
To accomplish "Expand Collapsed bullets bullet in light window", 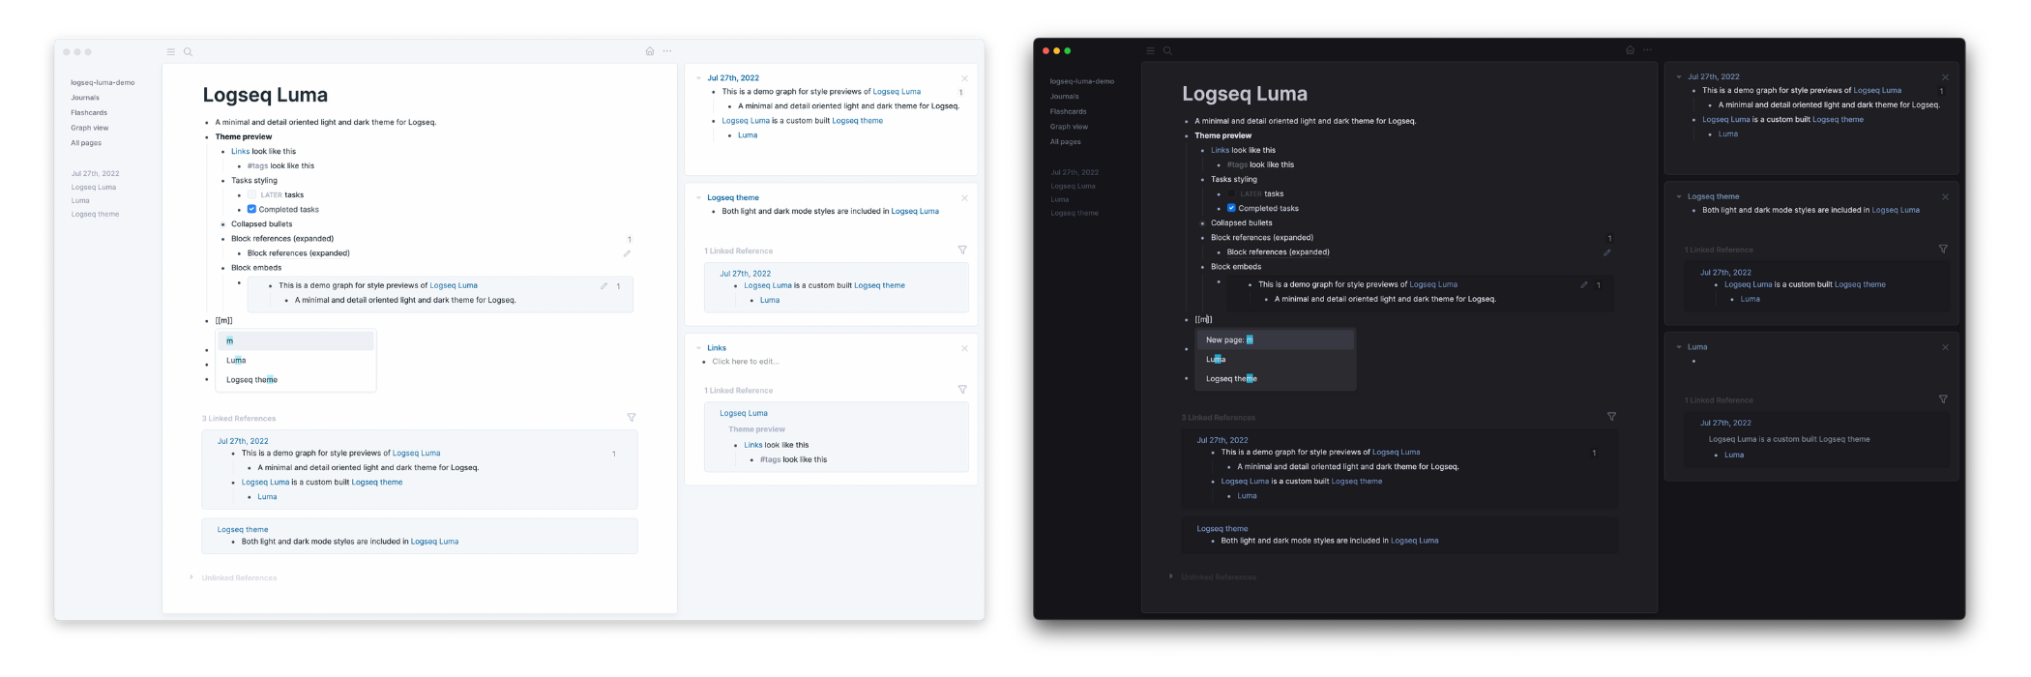I will click(223, 224).
